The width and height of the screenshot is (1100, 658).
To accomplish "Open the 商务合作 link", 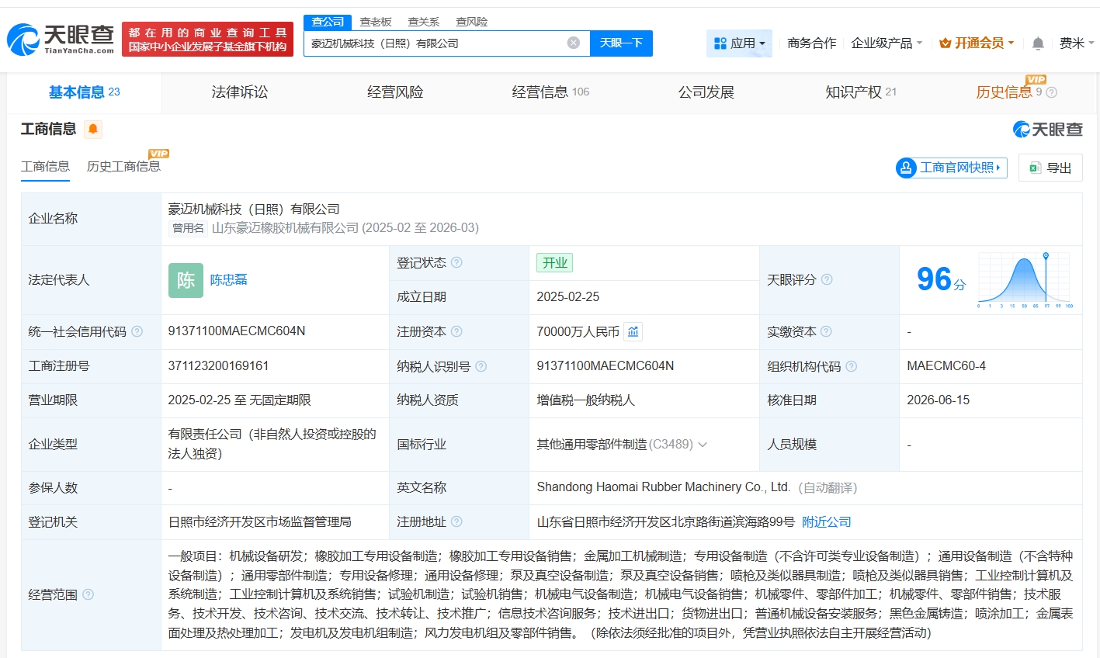I will tap(811, 43).
